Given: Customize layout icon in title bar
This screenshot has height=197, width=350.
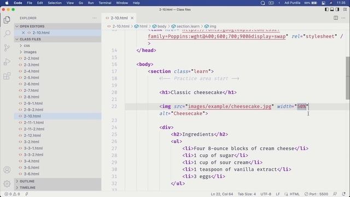Looking at the screenshot, I should point(345,9).
